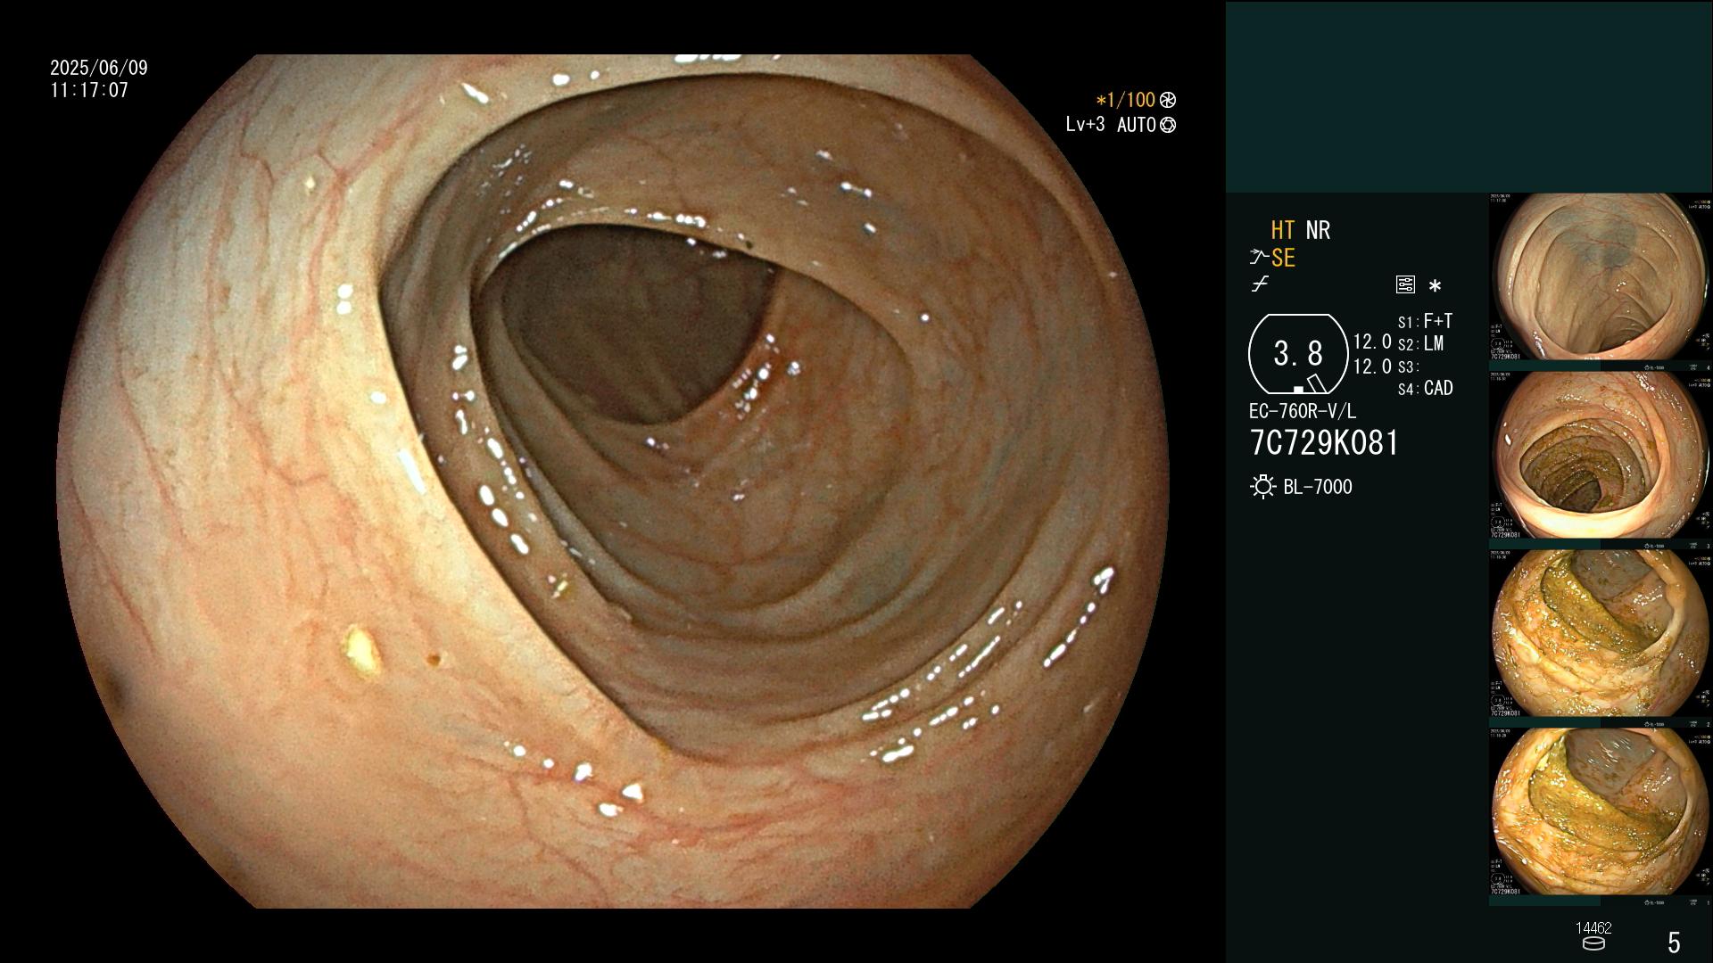Open the bottom thumbnail with yellow stool residue
The width and height of the screenshot is (1713, 963).
[1601, 812]
